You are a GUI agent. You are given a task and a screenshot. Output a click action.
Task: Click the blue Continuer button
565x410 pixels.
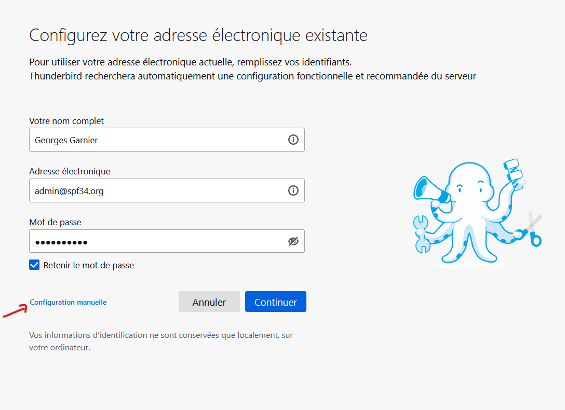(x=275, y=302)
